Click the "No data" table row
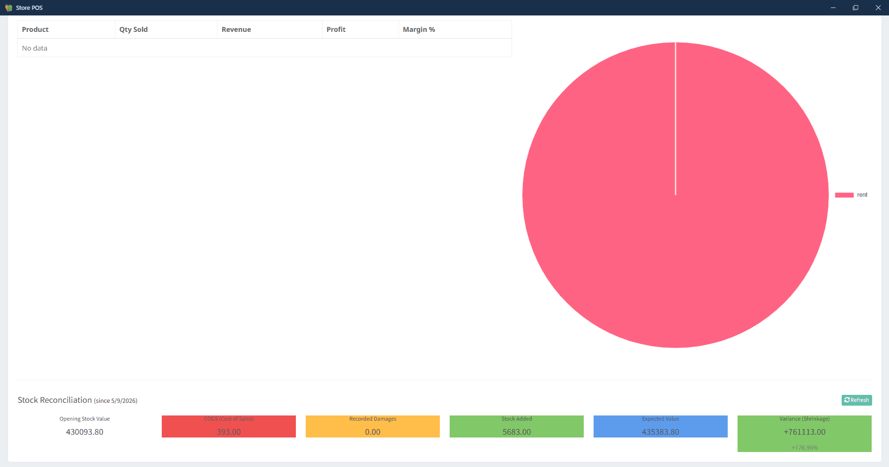889x467 pixels. [264, 48]
